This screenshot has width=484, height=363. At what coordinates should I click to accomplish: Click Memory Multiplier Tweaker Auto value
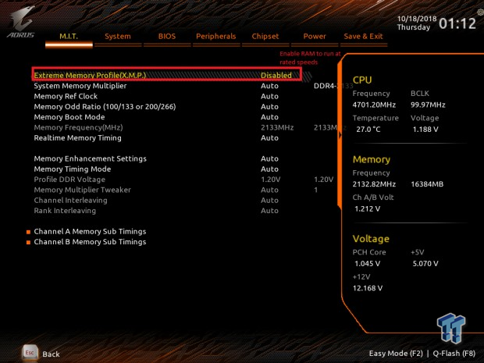[x=269, y=190]
